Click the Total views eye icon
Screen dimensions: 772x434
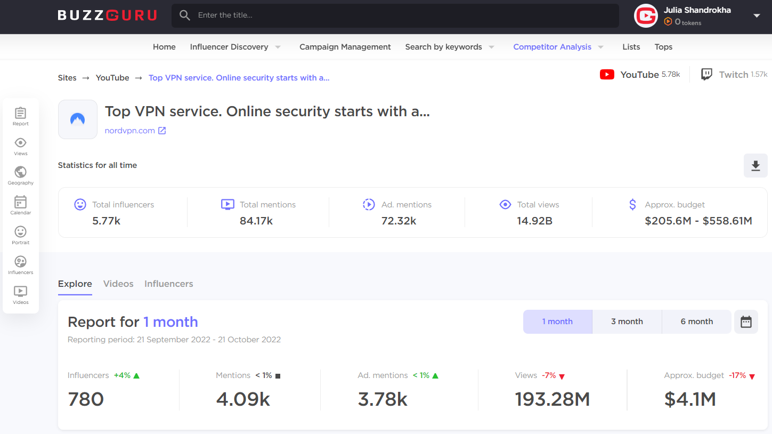pos(505,204)
